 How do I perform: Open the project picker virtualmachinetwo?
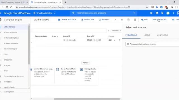tap(44, 13)
